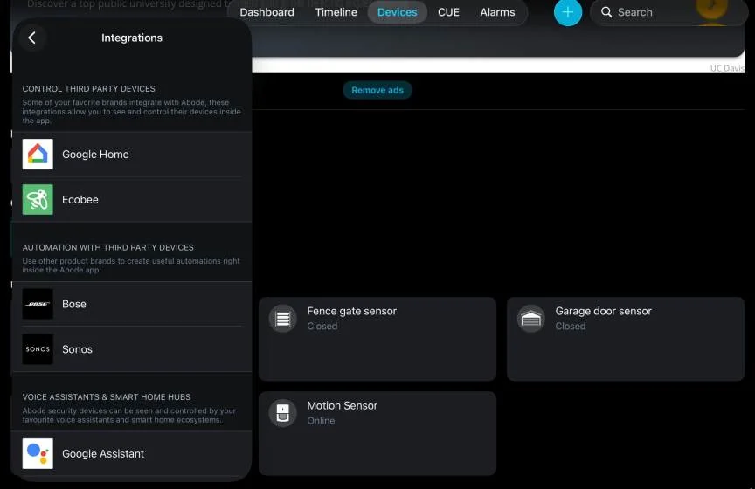Click the Sonos logo icon
This screenshot has height=489, width=755.
(38, 349)
